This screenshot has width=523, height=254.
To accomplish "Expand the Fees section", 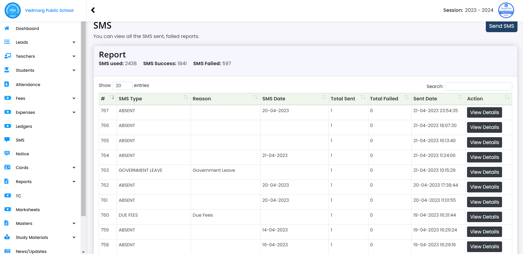I will (74, 98).
